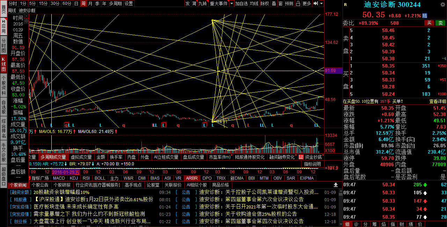The image size is (447, 227).
Task: Toggle 九转 indicator
Action: [203, 3]
